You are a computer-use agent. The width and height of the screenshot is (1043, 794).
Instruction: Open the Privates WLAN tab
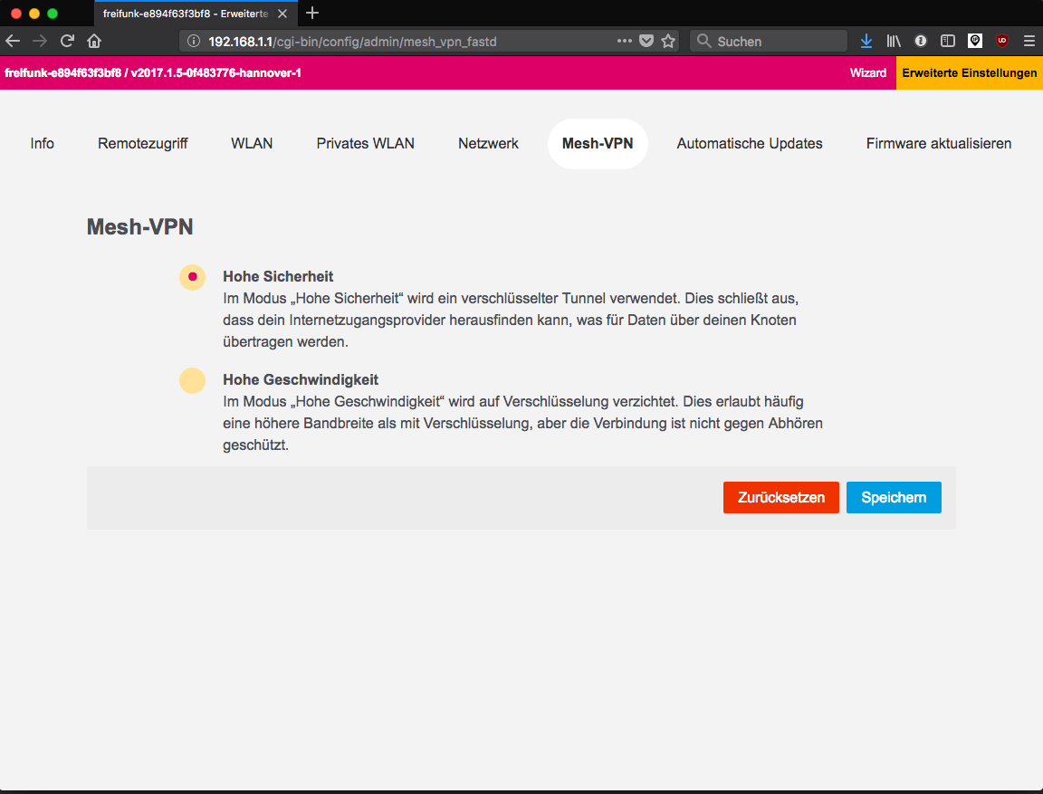(365, 144)
